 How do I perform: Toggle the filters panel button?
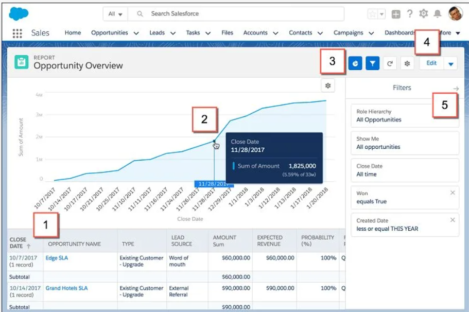372,63
